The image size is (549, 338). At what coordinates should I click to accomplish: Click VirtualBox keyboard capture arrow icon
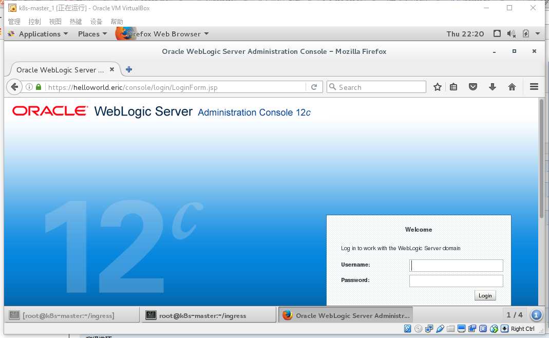[x=504, y=329]
